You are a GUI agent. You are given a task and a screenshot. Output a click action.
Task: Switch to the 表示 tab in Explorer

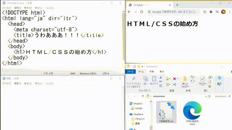point(162,71)
